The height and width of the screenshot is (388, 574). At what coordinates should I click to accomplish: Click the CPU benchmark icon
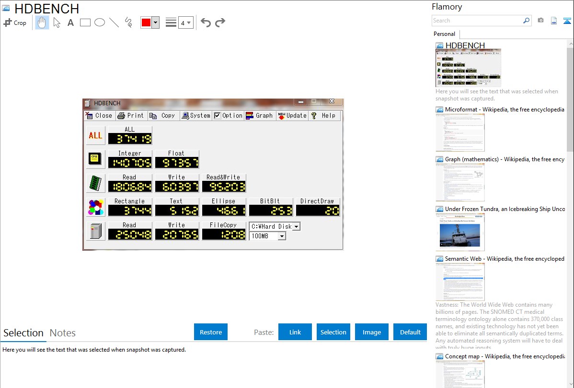[95, 159]
